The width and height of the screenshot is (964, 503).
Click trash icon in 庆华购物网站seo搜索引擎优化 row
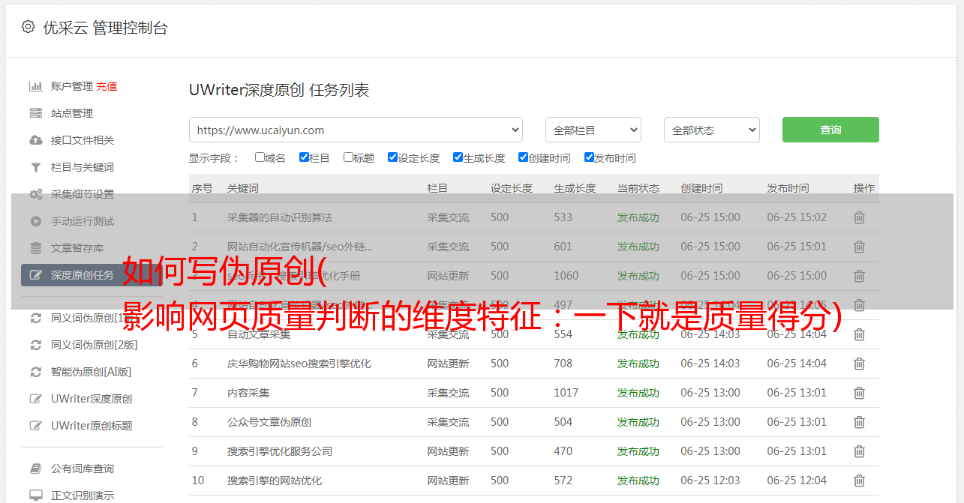pos(859,364)
